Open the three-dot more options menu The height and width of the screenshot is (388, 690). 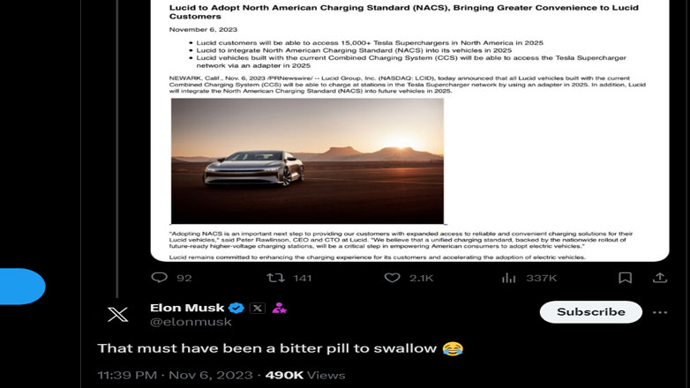pyautogui.click(x=660, y=312)
